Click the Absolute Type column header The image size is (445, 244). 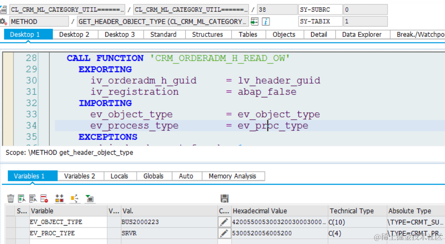click(x=416, y=211)
